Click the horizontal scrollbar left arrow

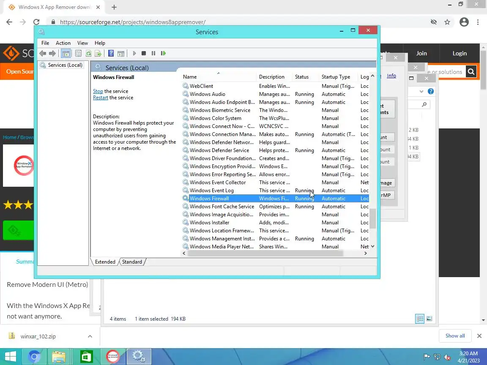tap(184, 253)
